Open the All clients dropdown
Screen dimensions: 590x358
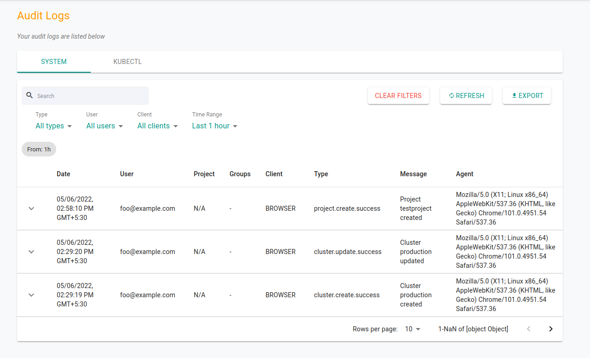tap(158, 126)
